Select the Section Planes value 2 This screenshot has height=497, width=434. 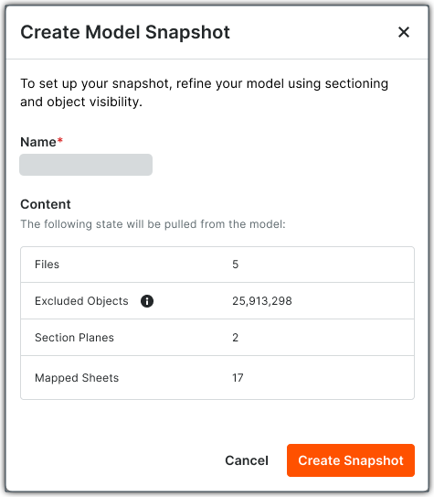pos(236,338)
